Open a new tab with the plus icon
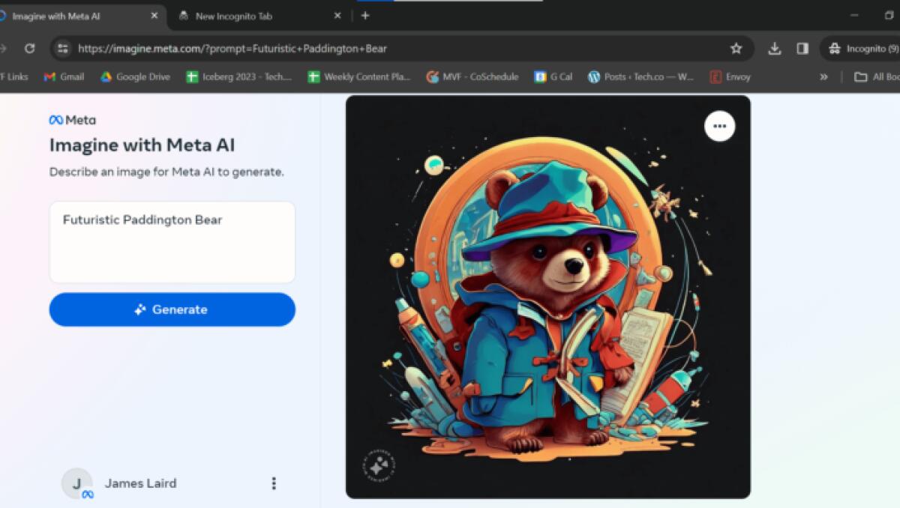 coord(365,15)
